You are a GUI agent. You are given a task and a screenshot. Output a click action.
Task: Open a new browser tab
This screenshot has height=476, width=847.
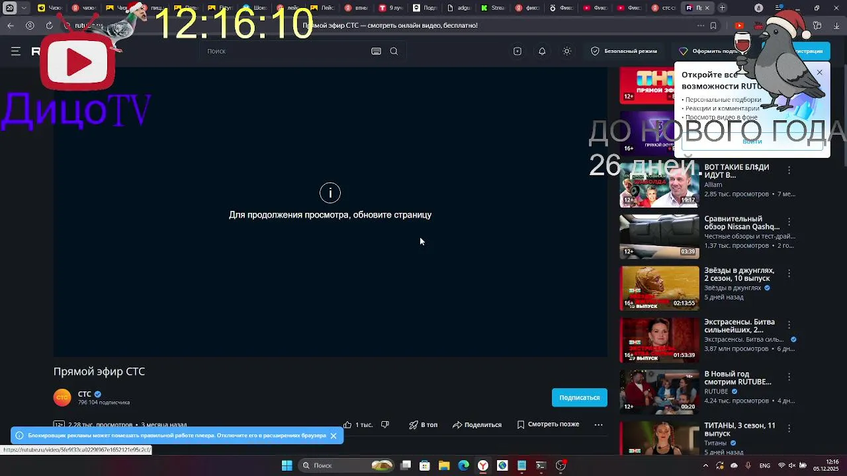click(x=723, y=8)
